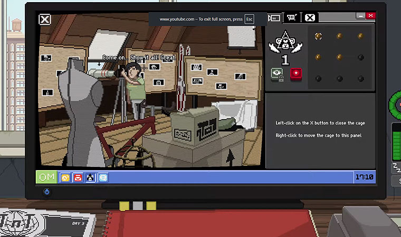Pick up the DAY 3 newspaper on desk
The height and width of the screenshot is (237, 401).
click(47, 223)
